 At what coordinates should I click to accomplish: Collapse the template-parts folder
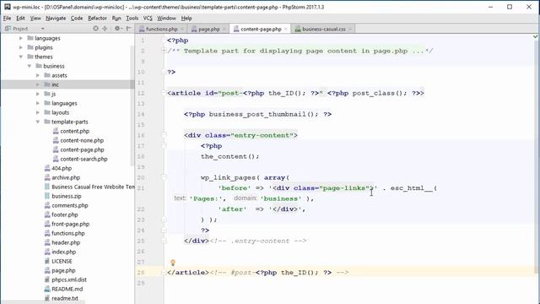[37, 122]
